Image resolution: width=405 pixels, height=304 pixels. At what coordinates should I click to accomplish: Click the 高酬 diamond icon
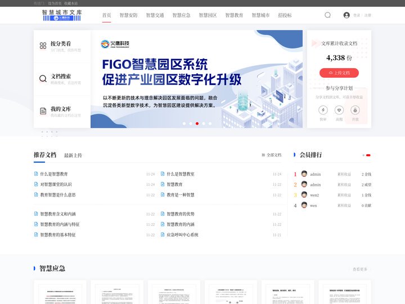339,110
